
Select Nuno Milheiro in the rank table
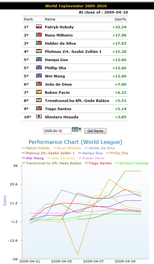pyautogui.click(x=59, y=35)
